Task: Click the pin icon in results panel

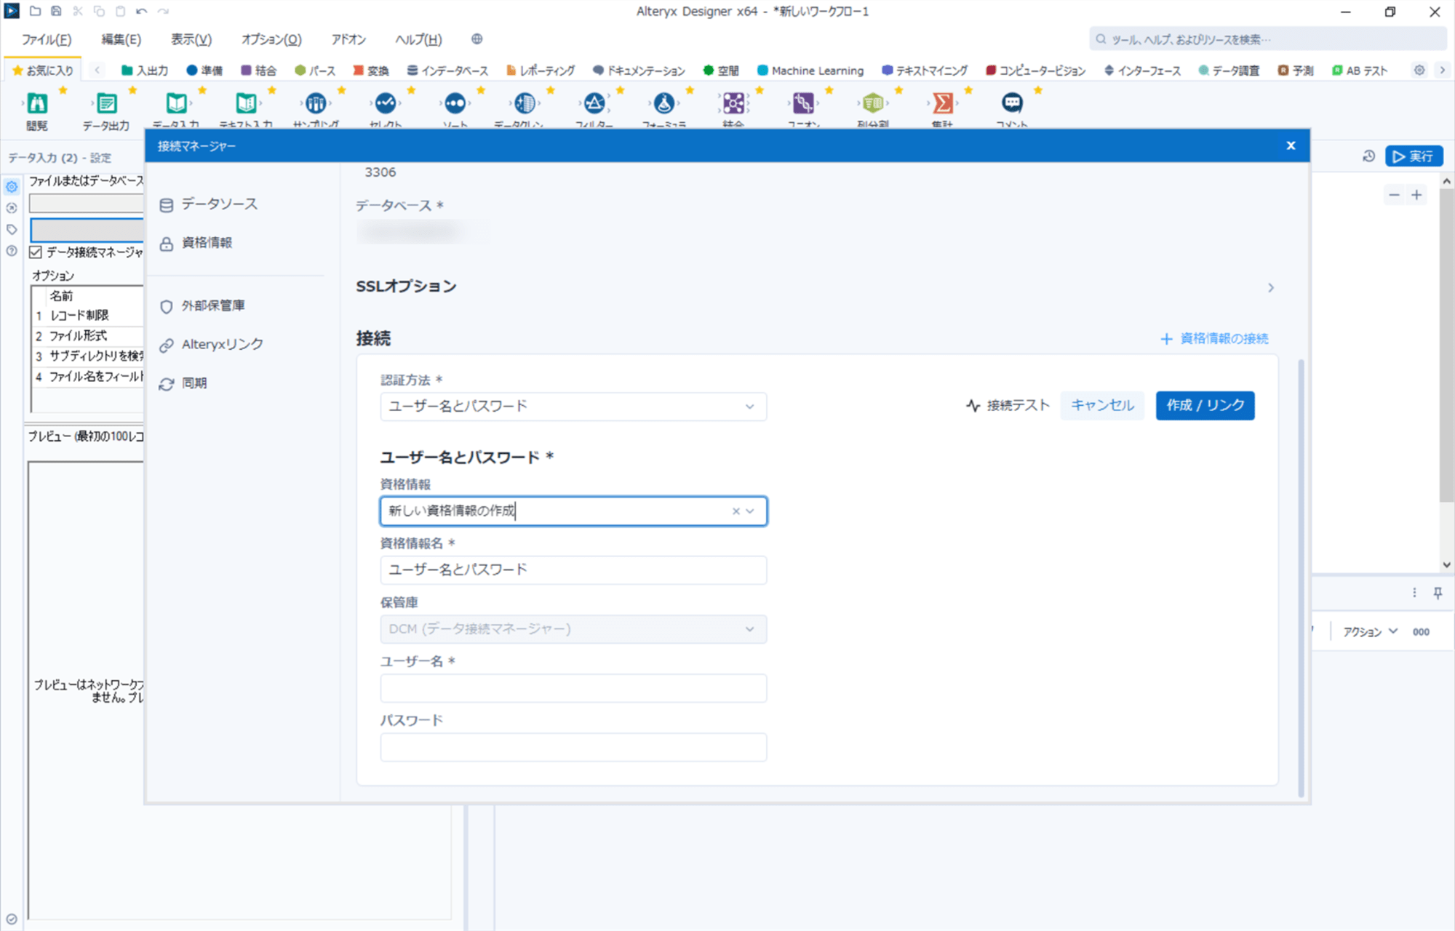Action: 1438,593
